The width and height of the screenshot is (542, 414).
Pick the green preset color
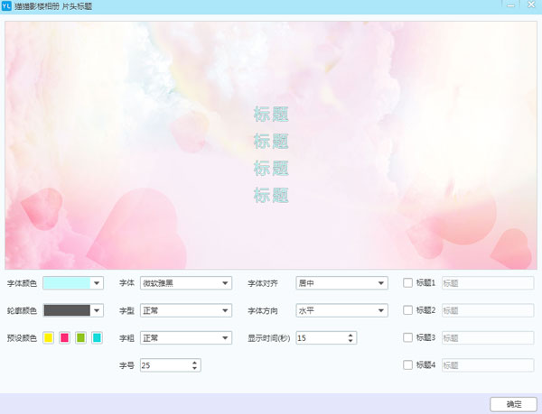(80, 337)
